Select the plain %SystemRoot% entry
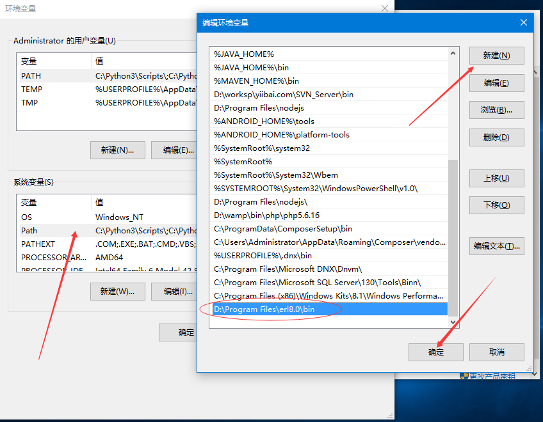This screenshot has height=422, width=543. [328, 162]
